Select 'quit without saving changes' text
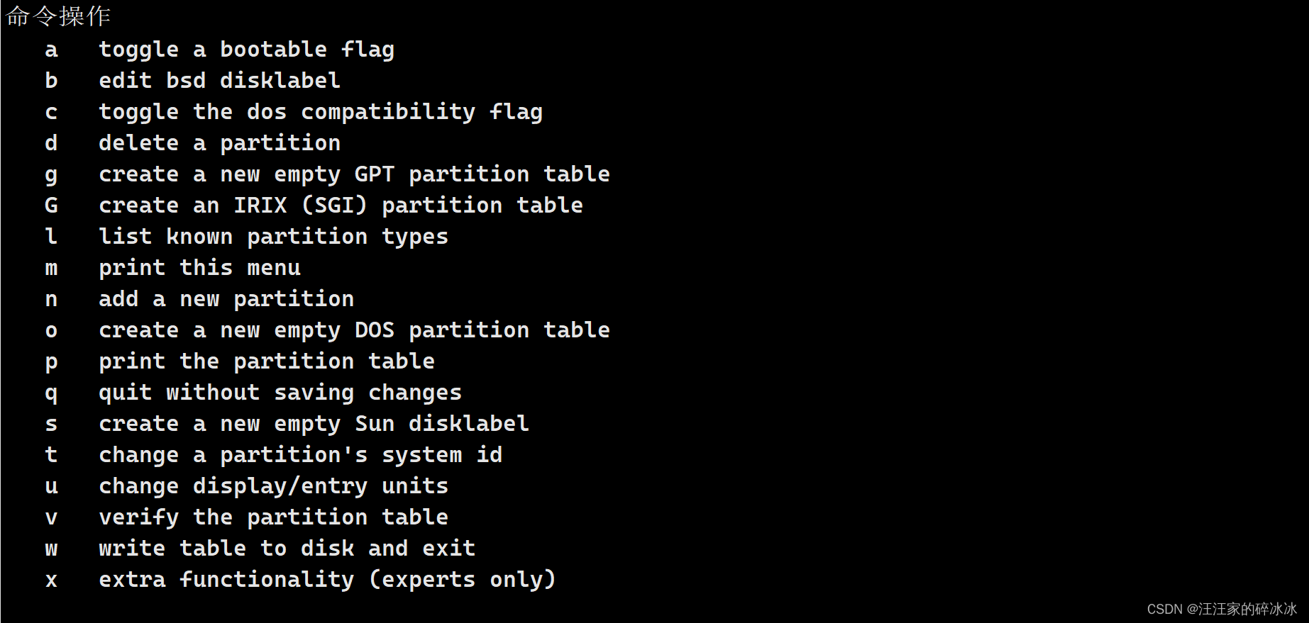Image resolution: width=1309 pixels, height=623 pixels. coord(280,393)
